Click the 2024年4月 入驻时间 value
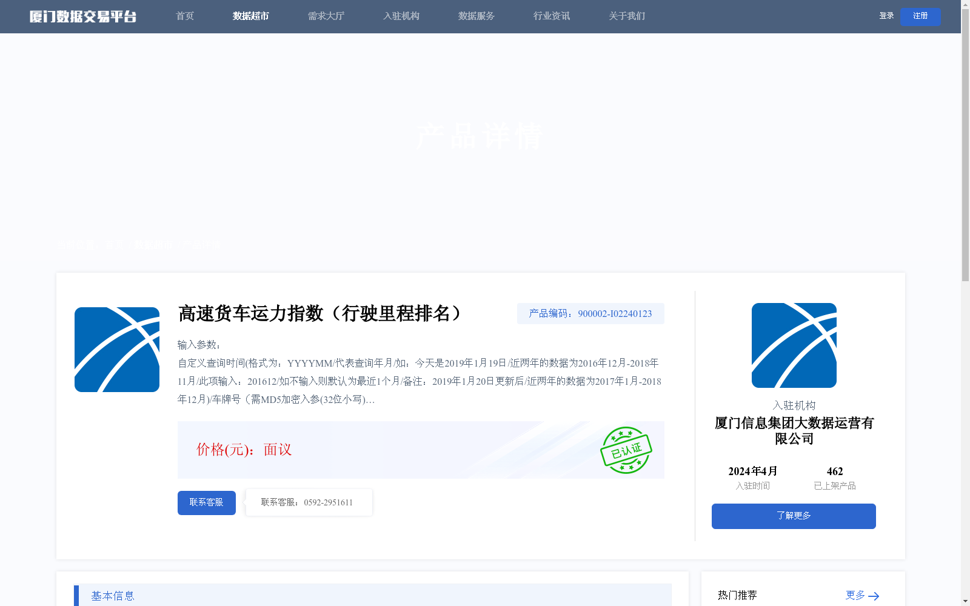The image size is (970, 606). tap(753, 471)
